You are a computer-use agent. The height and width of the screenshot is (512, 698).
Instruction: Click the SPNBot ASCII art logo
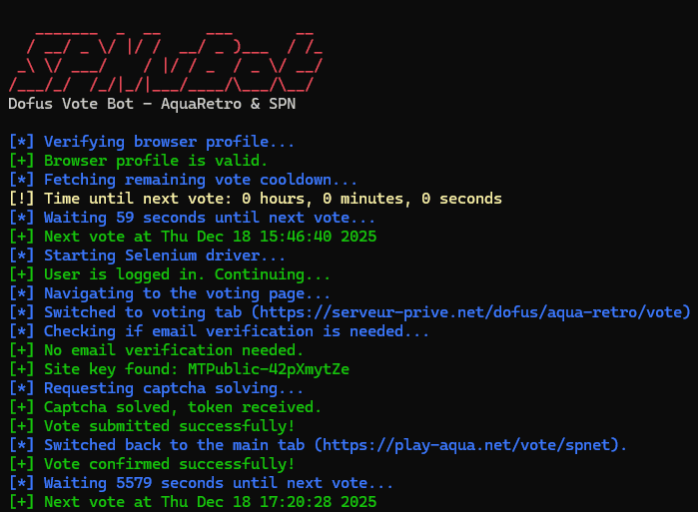point(166,62)
